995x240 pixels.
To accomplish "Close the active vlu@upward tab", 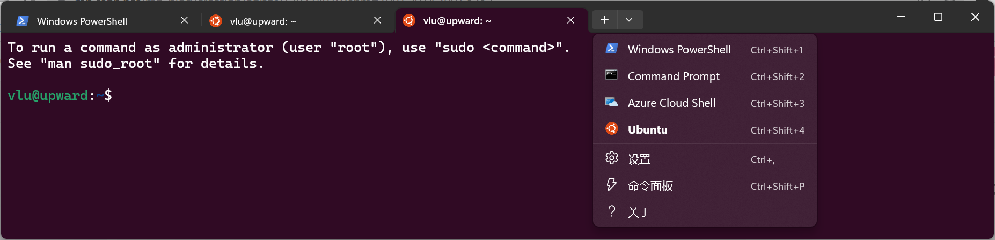I will click(x=570, y=20).
